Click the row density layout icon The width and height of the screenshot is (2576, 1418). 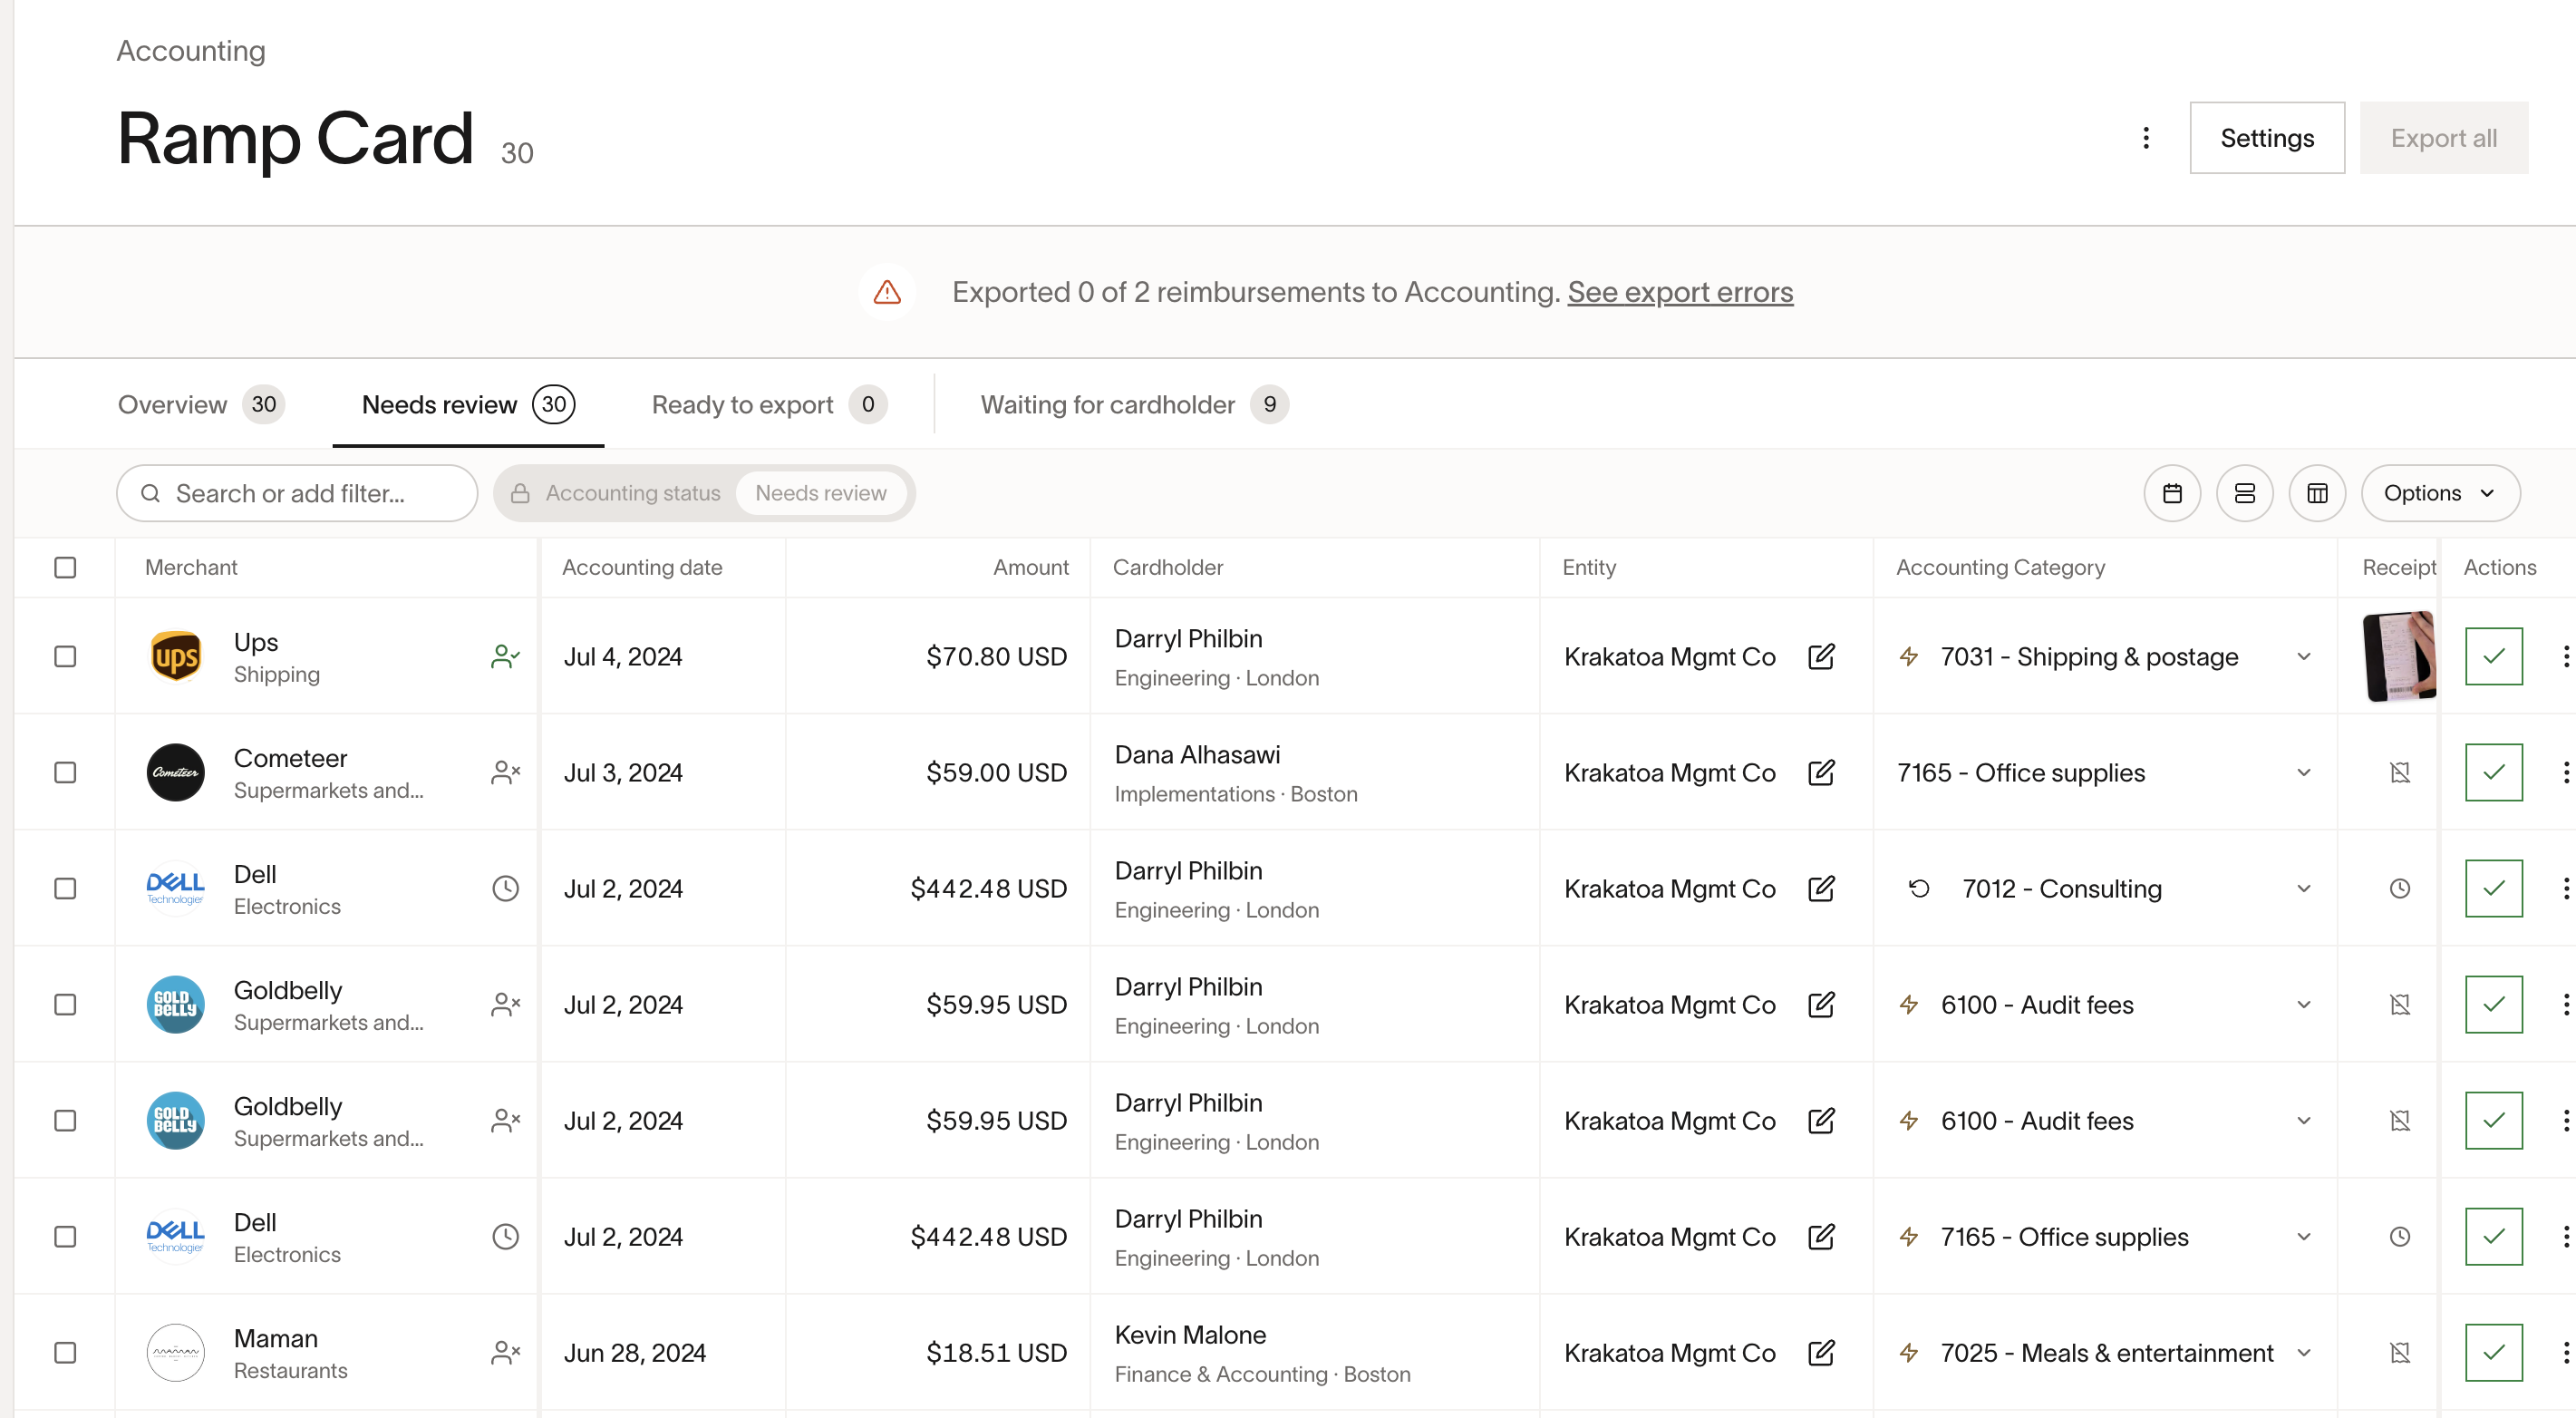[2244, 493]
